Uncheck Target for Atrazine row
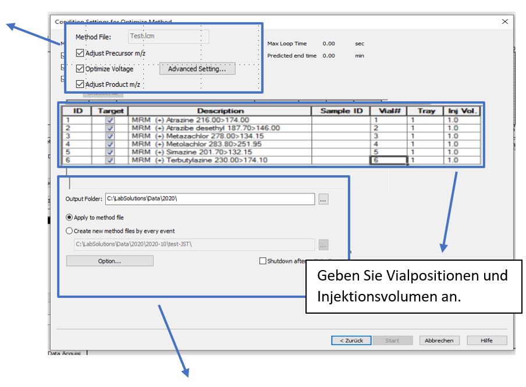The height and width of the screenshot is (387, 526). [x=110, y=120]
